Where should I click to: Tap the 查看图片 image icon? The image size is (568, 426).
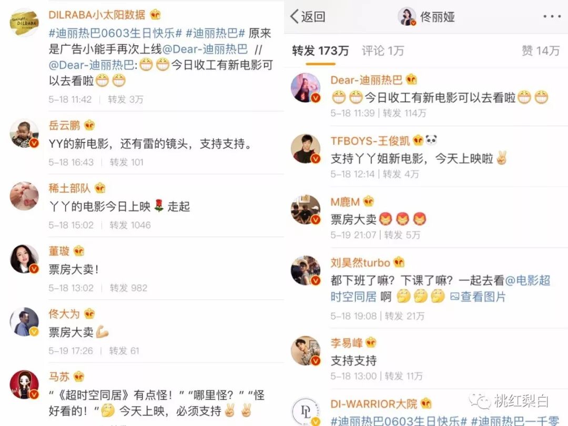(x=454, y=297)
